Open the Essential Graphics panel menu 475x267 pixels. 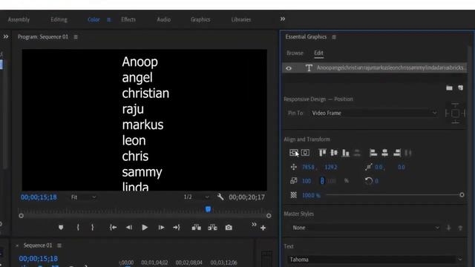tap(334, 37)
